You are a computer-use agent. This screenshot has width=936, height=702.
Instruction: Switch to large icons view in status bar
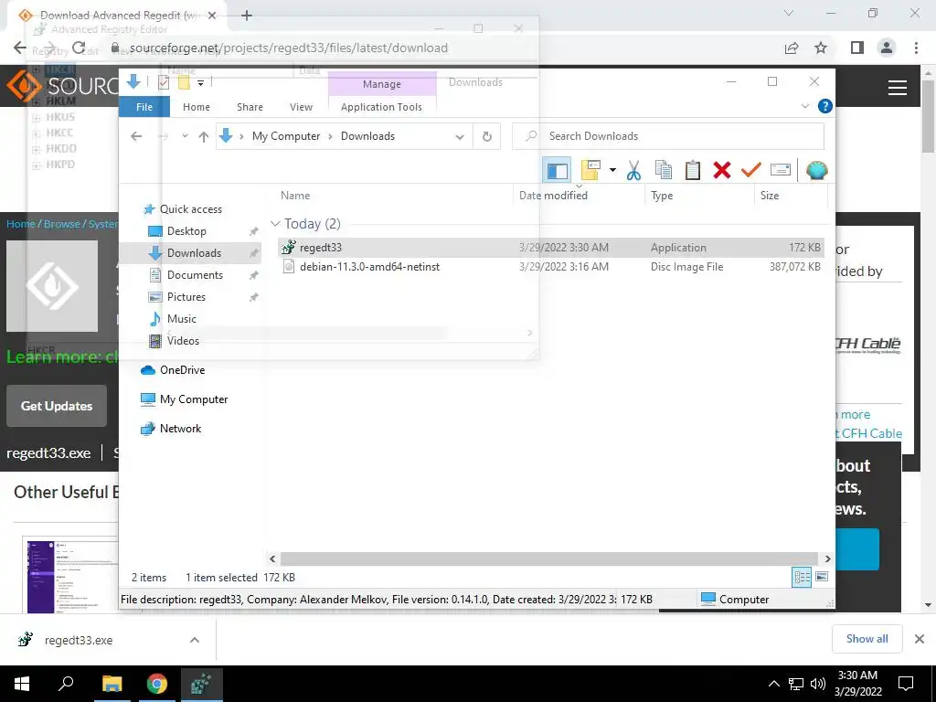(x=822, y=577)
